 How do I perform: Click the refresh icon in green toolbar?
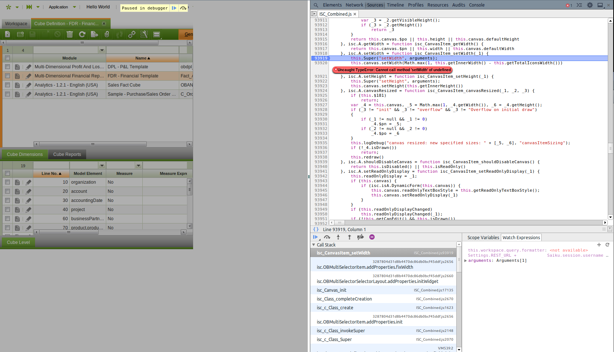click(x=82, y=34)
